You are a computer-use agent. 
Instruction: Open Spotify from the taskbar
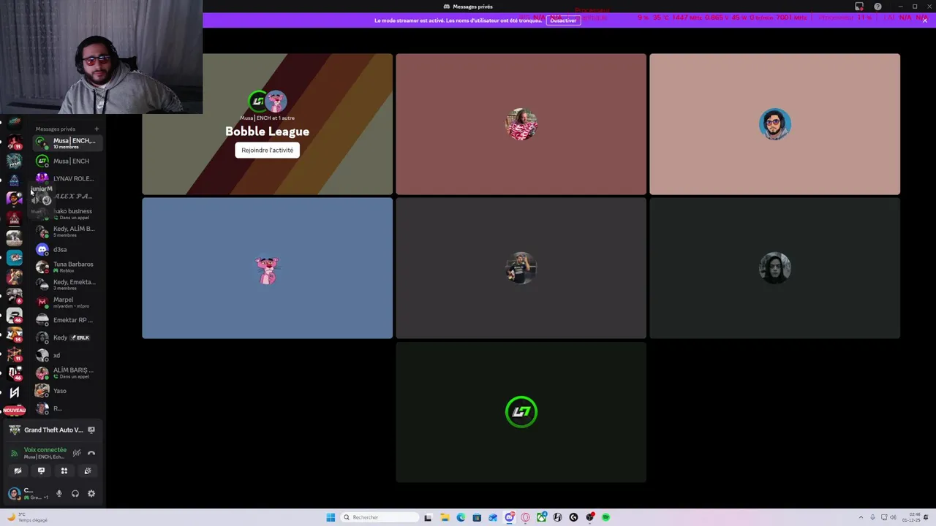[605, 517]
